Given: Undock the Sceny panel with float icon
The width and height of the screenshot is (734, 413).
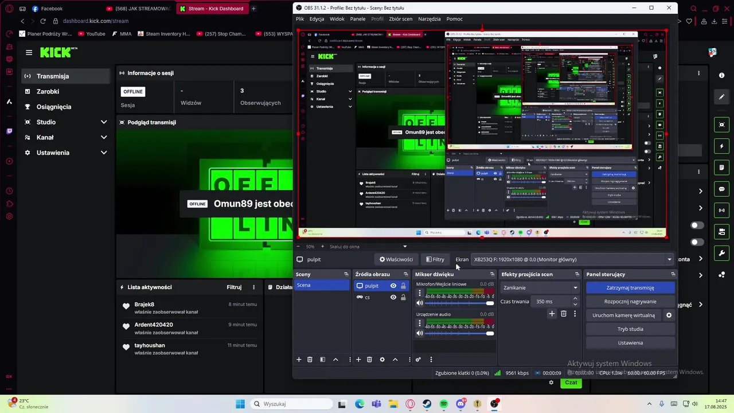Looking at the screenshot, I should (x=346, y=274).
